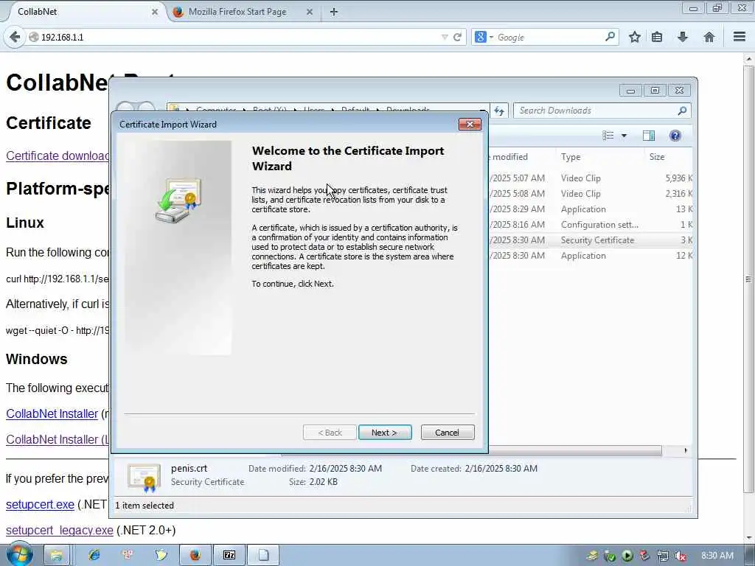Screen dimensions: 755x566
Task: Click the green play tray icon
Action: (x=627, y=556)
